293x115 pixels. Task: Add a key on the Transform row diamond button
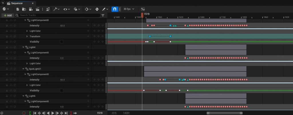click(x=98, y=36)
